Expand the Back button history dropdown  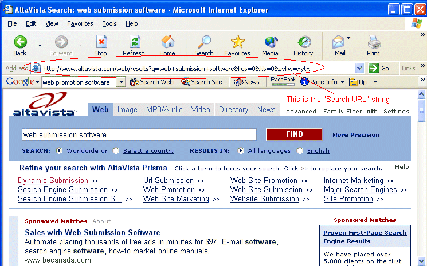(40, 45)
